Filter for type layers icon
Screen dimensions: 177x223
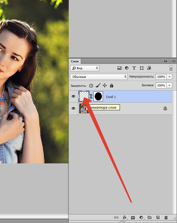point(134,68)
